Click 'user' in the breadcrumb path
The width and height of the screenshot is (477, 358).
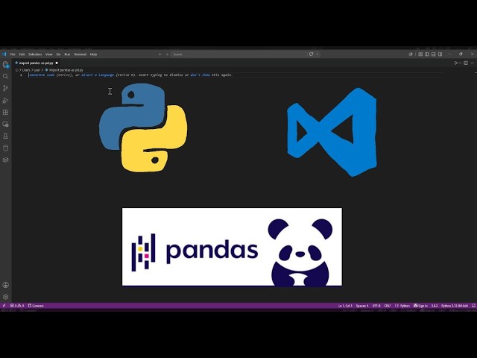(37, 70)
